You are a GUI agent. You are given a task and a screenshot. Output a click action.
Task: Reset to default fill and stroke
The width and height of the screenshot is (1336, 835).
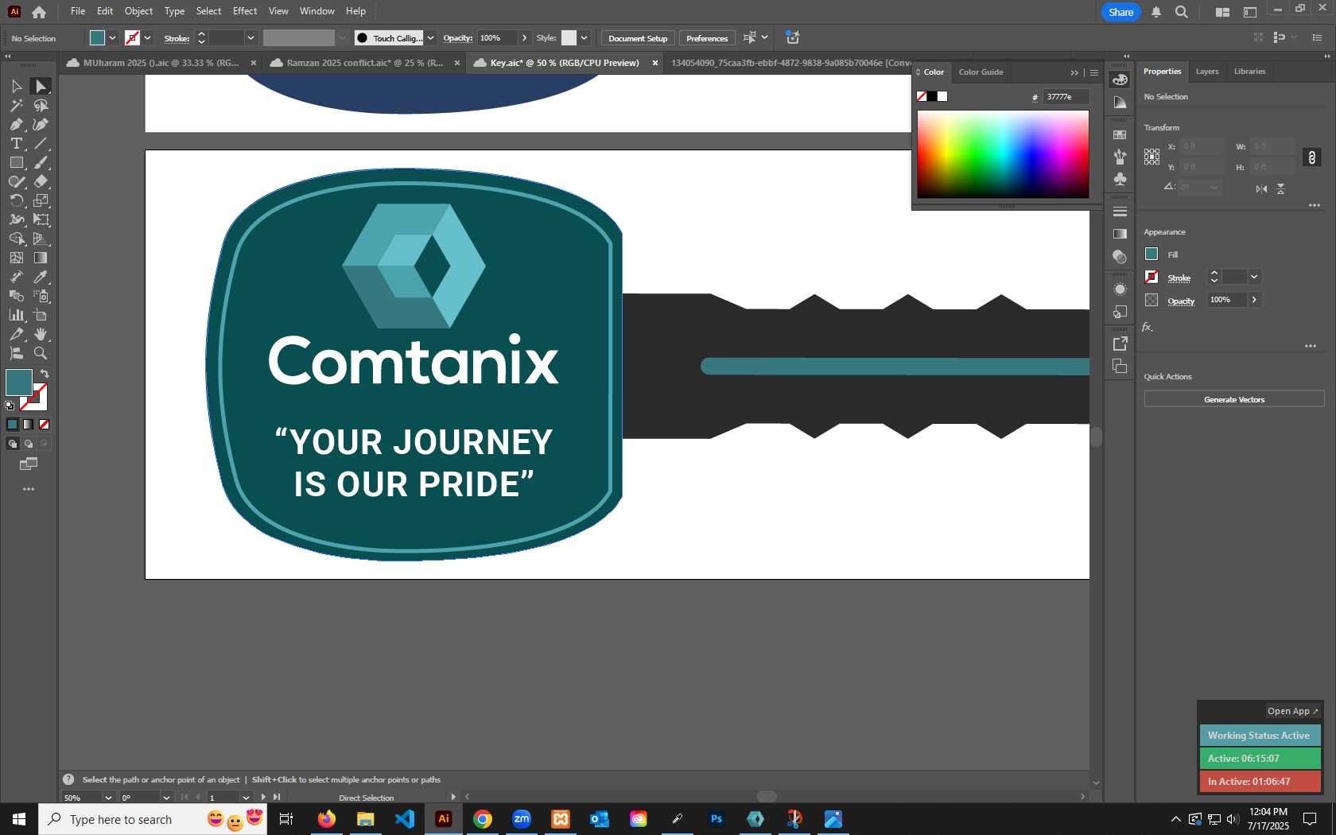coord(10,406)
